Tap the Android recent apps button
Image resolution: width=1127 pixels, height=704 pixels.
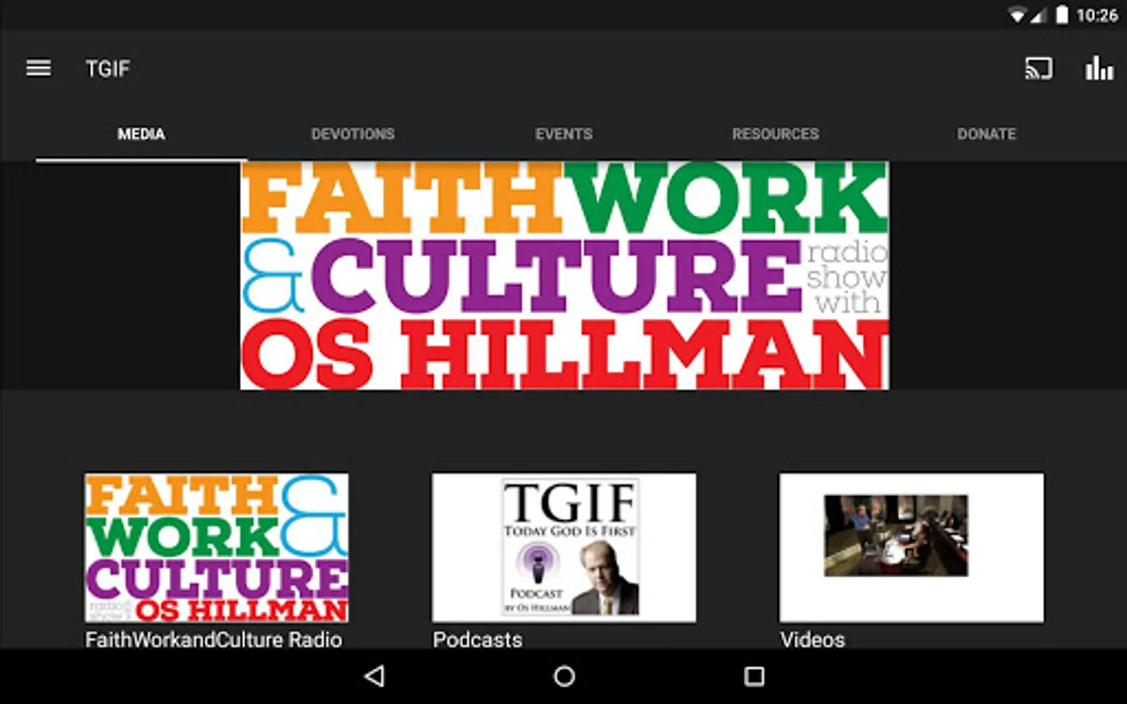click(x=754, y=676)
